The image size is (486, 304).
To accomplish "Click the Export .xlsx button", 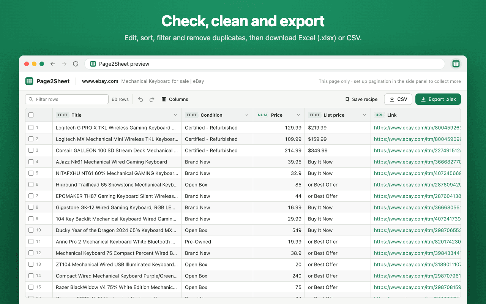I will click(438, 99).
